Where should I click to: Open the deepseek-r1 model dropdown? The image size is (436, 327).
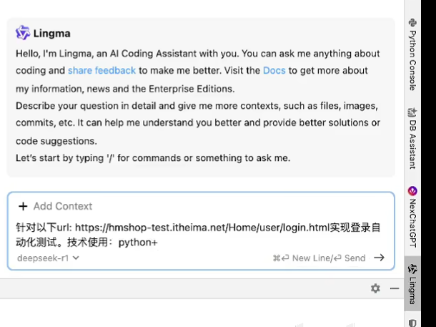click(43, 258)
